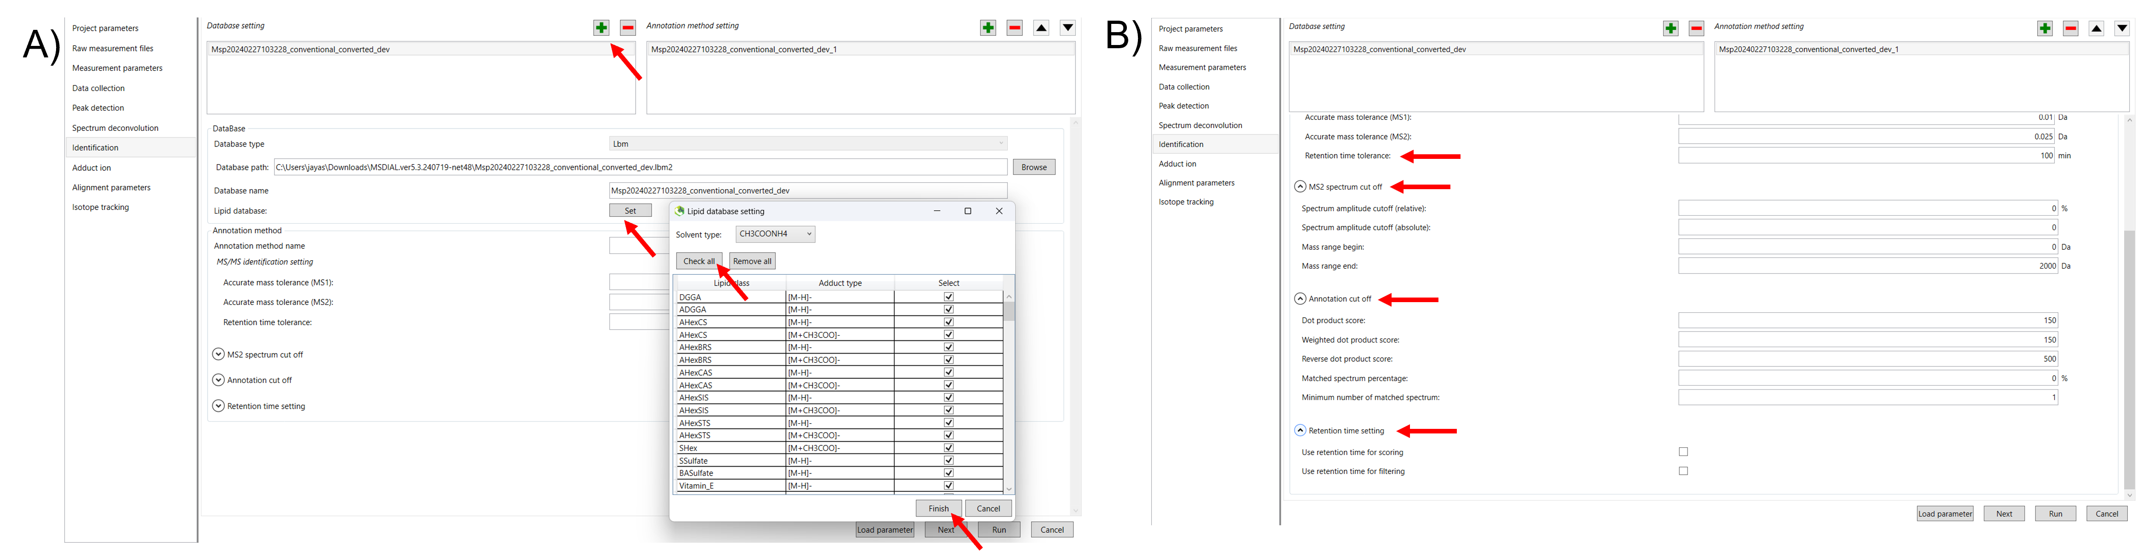Click the green plus in the right window's Database setting
The image size is (2137, 551).
tap(1670, 28)
